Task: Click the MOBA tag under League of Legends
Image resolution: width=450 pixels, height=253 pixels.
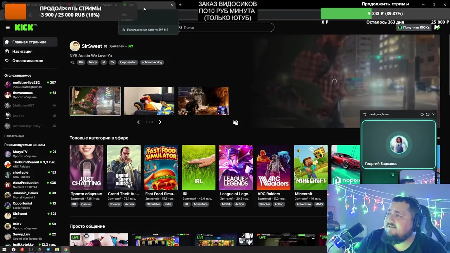Action: 226,204
